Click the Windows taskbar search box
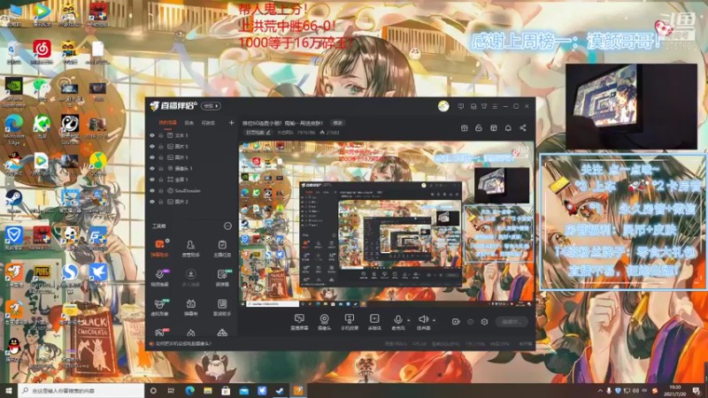 click(x=81, y=391)
